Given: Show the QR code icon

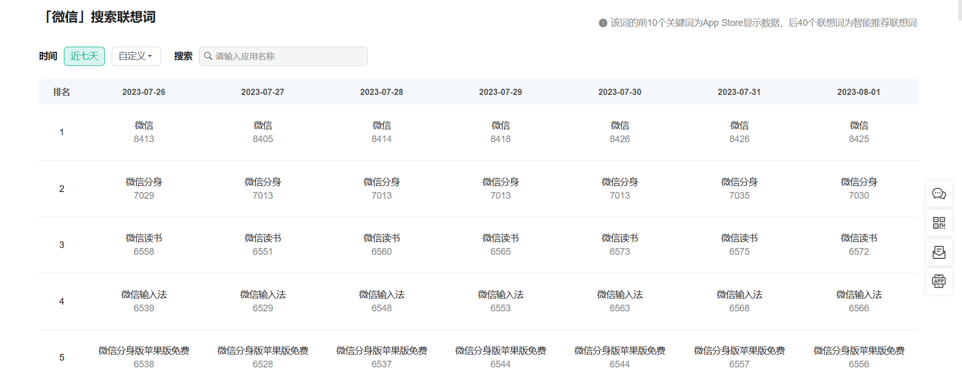Looking at the screenshot, I should (x=939, y=223).
